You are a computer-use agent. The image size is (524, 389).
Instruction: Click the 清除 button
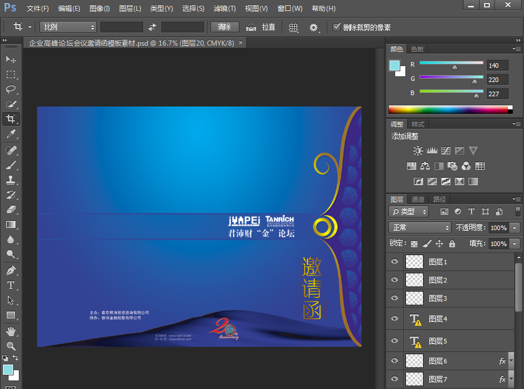pos(225,27)
